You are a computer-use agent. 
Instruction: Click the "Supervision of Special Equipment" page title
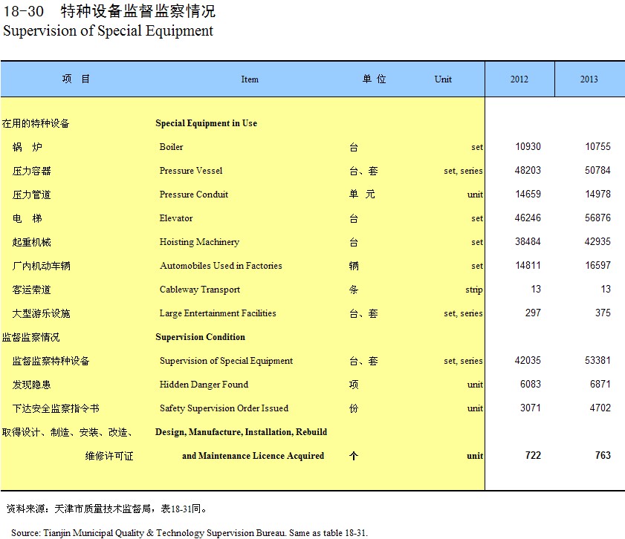pos(109,31)
